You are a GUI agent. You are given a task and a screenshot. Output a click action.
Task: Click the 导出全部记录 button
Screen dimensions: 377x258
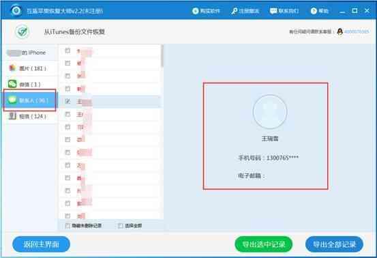point(334,244)
